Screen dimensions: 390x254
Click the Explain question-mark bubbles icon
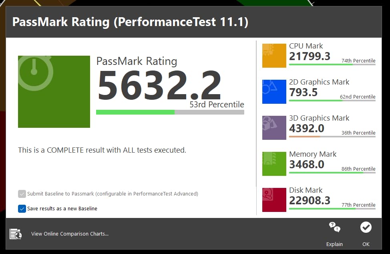(334, 227)
